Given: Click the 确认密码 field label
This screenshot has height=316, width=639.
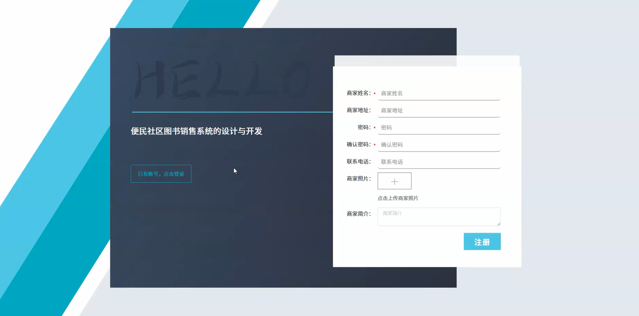Looking at the screenshot, I should point(358,145).
